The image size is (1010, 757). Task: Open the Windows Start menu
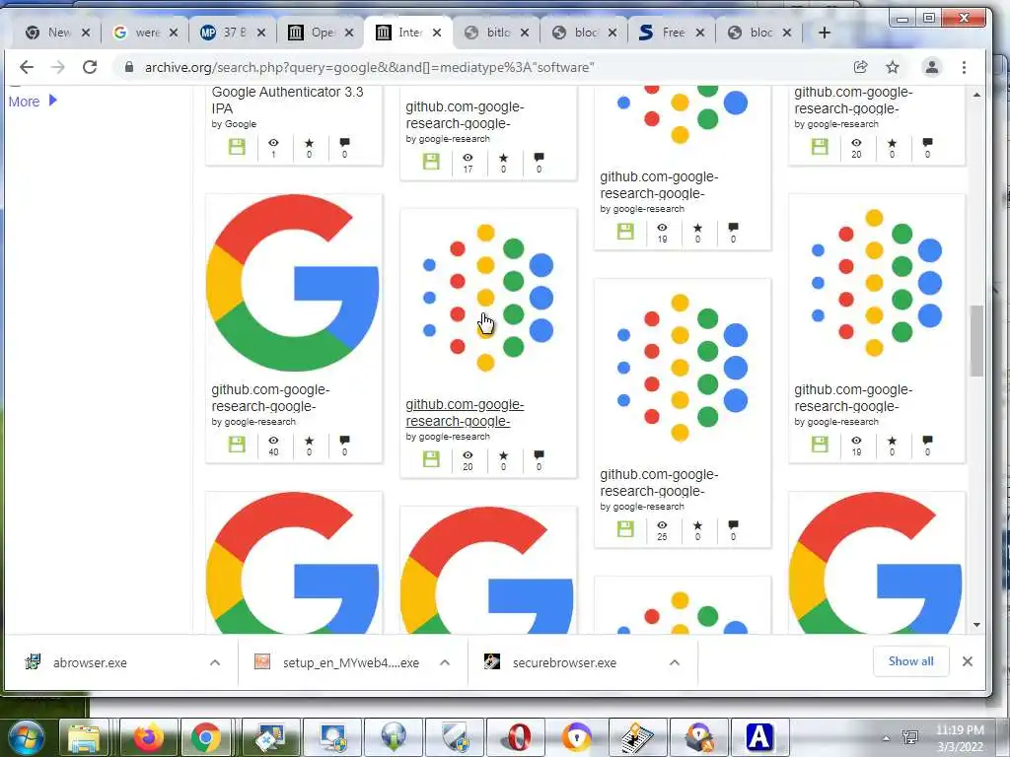27,737
